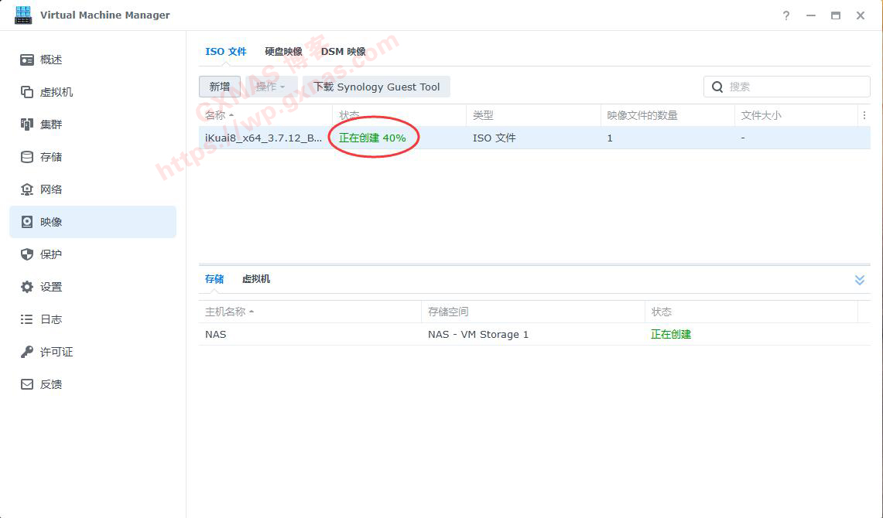This screenshot has height=518, width=883.
Task: Click the 新增 add button
Action: 220,87
